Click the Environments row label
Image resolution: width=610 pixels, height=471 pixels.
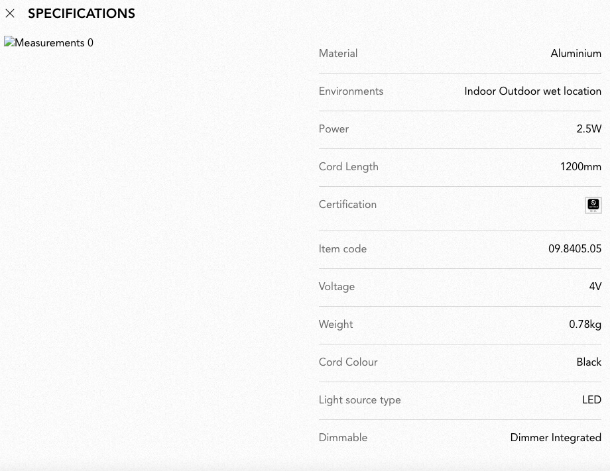click(x=351, y=91)
